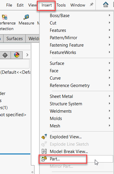Open the Insert menu
The image size is (114, 174).
[x=47, y=5]
